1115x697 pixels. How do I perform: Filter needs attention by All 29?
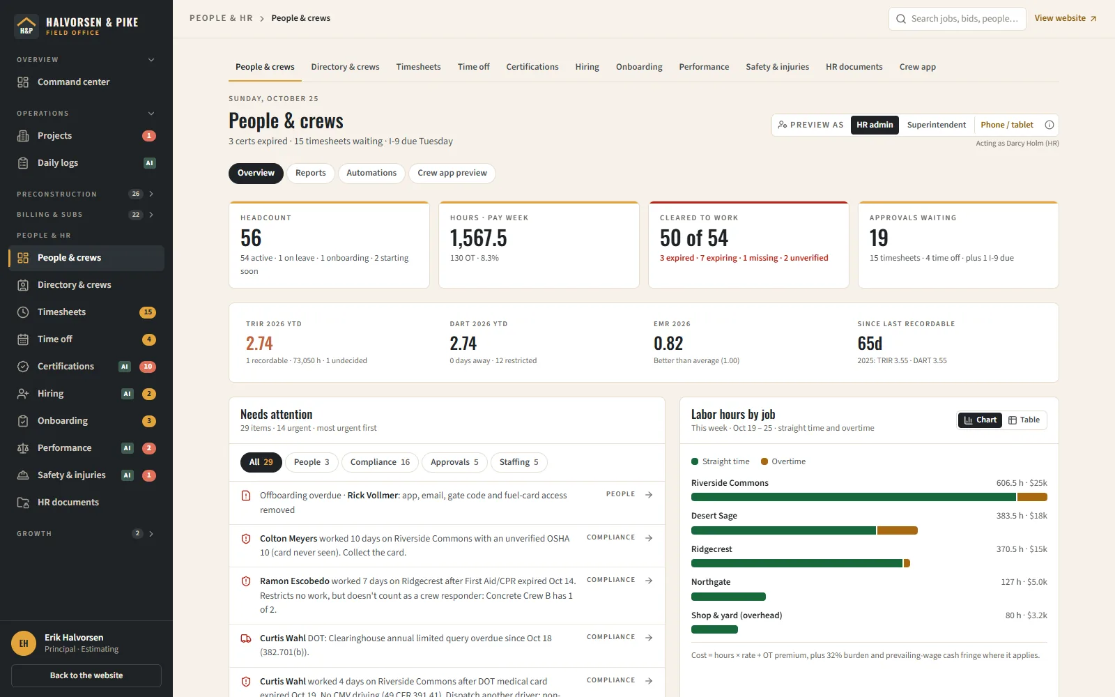[261, 462]
